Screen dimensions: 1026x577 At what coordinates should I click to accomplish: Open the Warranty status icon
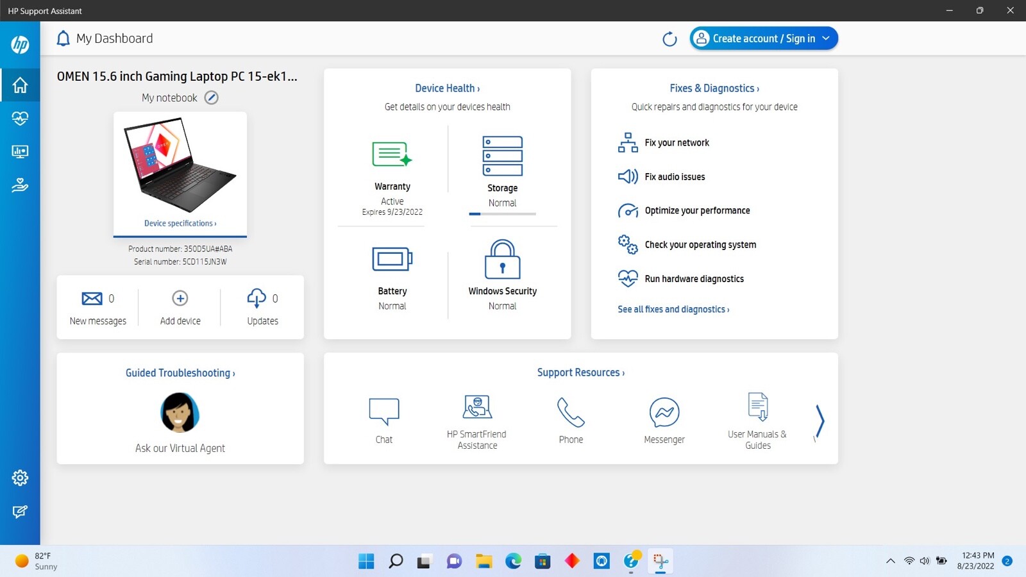pyautogui.click(x=392, y=154)
